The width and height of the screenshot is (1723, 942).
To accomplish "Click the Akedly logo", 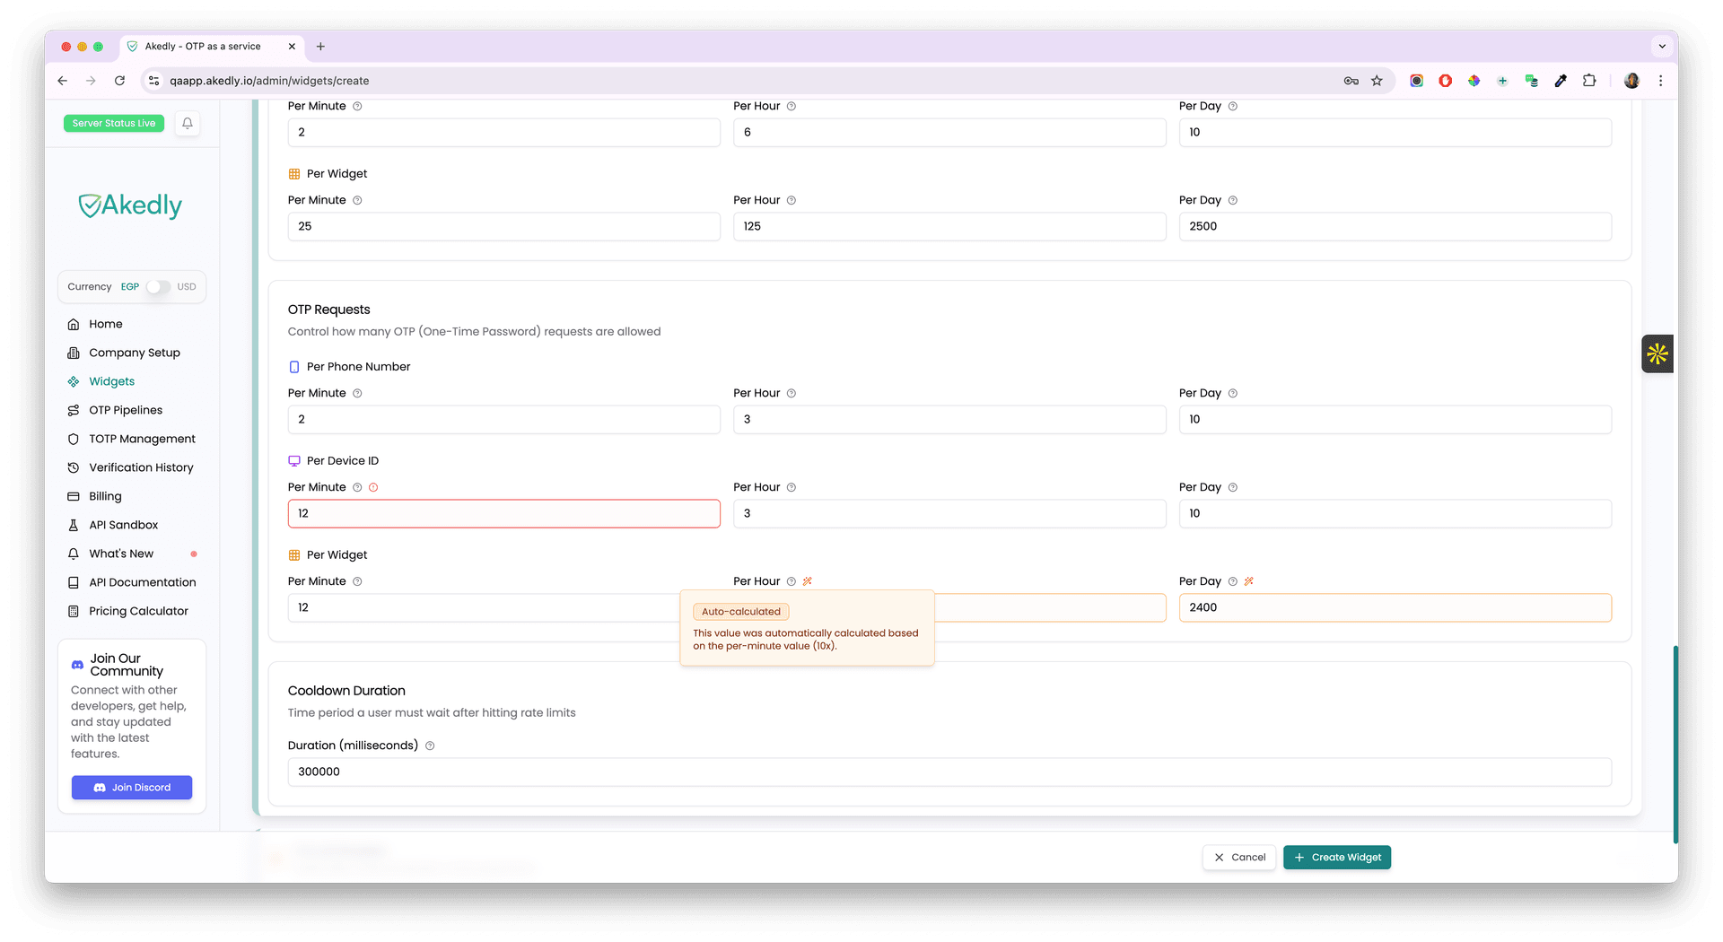I will pyautogui.click(x=131, y=205).
